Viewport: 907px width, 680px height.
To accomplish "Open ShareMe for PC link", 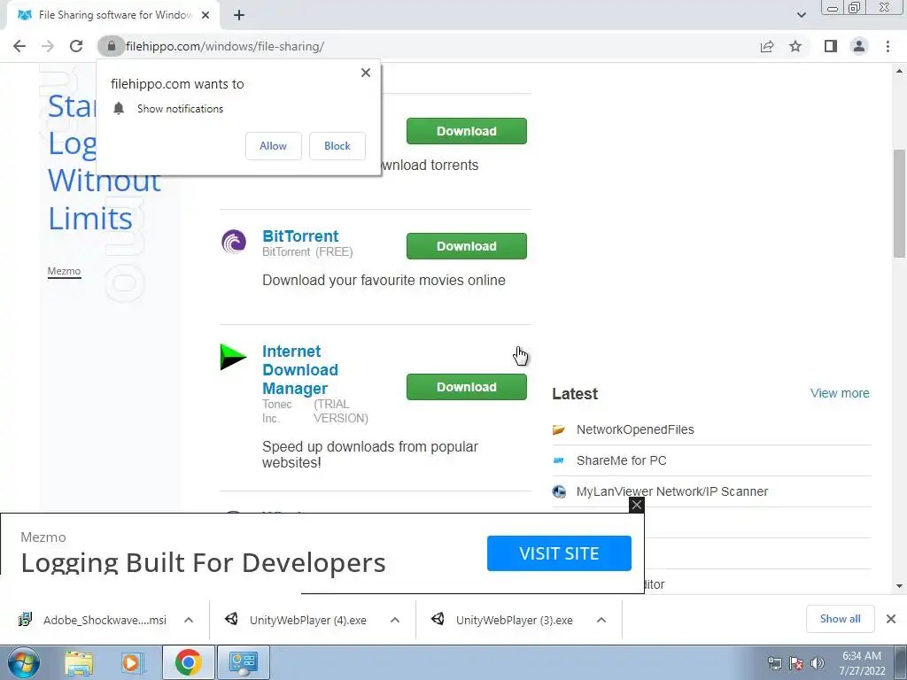I will coord(621,460).
